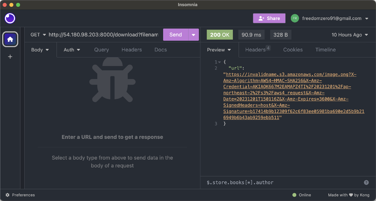Click the 90.9 ms response time

coord(251,35)
